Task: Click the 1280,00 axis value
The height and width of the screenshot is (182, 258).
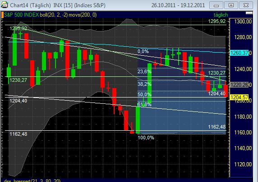Action: coord(243,37)
